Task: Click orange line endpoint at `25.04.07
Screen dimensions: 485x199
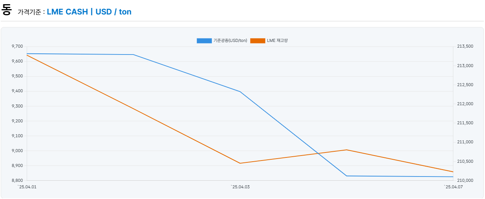Action: [453, 172]
